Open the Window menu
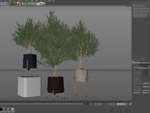150x113 pixels. tap(49, 1)
